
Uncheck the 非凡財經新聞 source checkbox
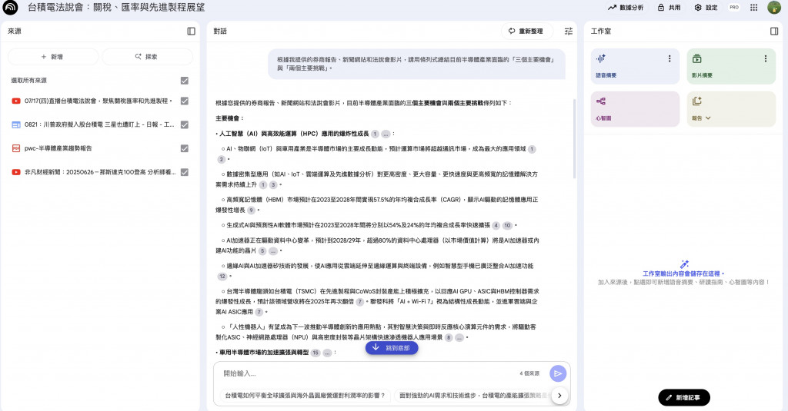[x=185, y=172]
